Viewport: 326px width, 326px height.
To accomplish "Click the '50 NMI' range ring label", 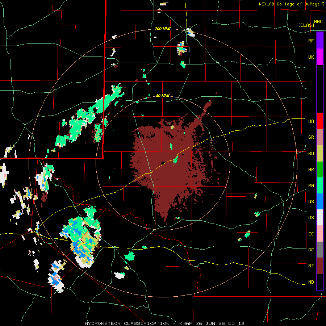I will tap(163, 96).
